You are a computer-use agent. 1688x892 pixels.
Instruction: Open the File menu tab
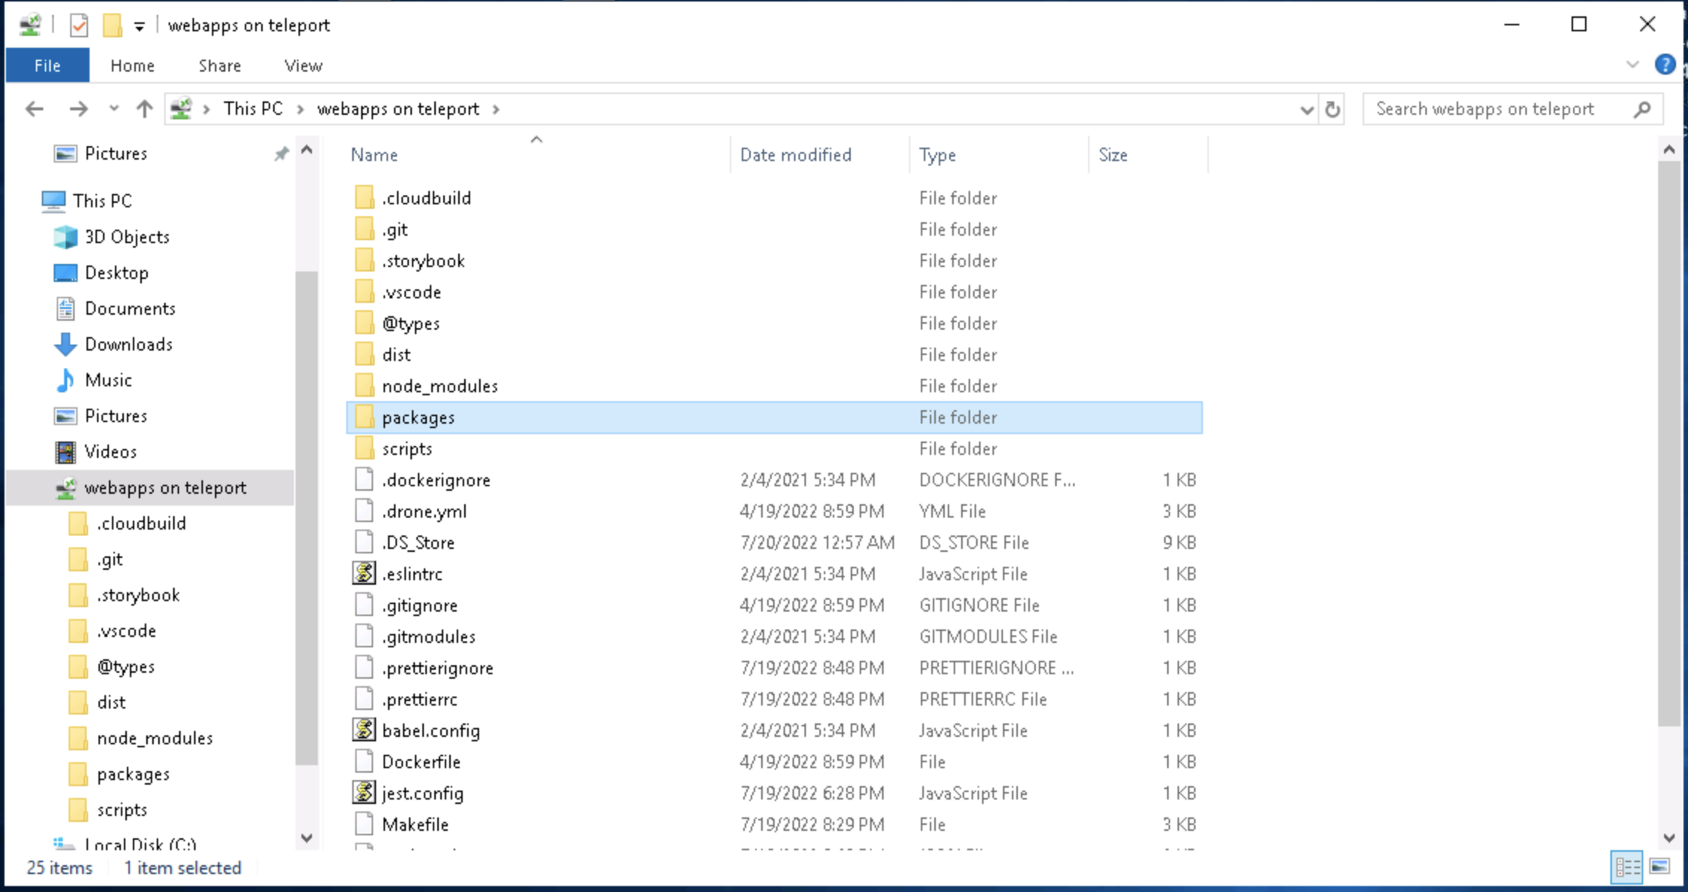click(47, 66)
